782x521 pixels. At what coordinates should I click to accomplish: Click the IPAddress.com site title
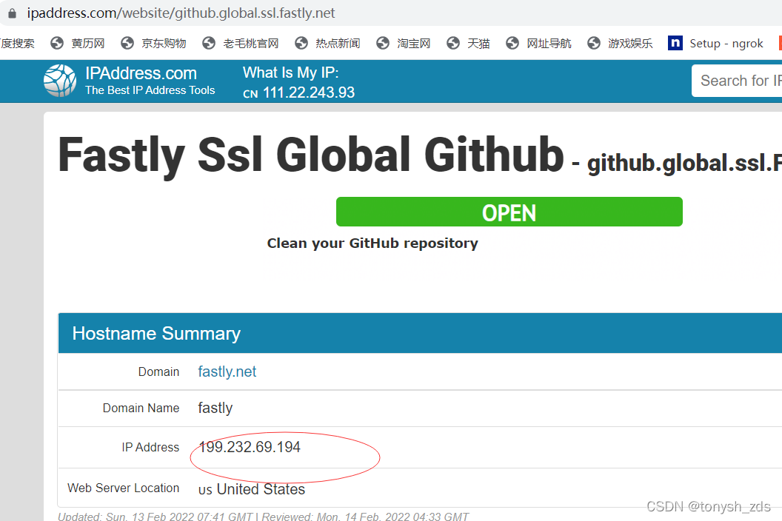pyautogui.click(x=141, y=73)
